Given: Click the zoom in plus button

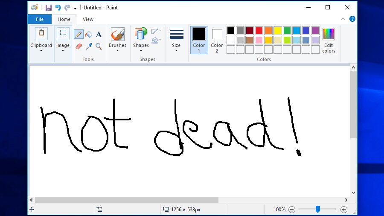Looking at the screenshot, I should pyautogui.click(x=344, y=210).
